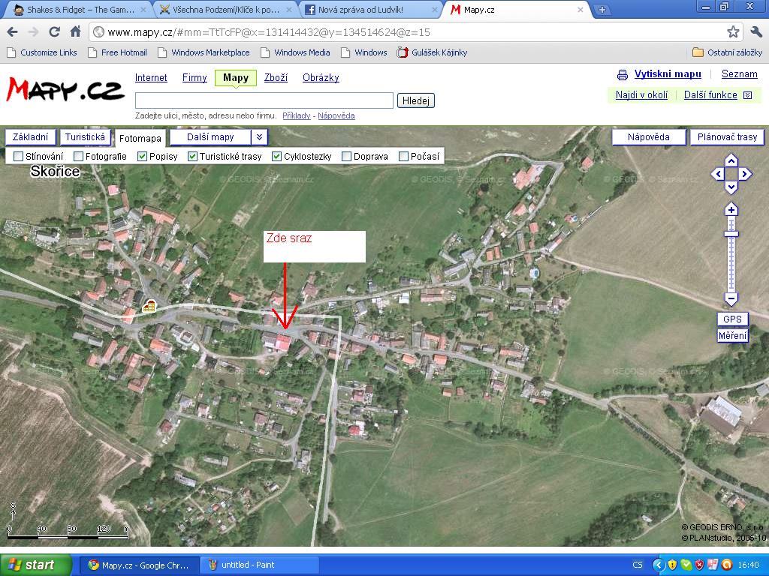Uncheck the Turistické trasy checkbox

click(x=193, y=157)
